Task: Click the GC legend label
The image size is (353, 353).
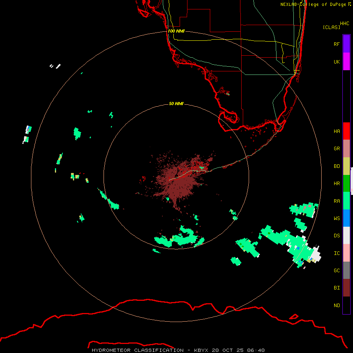Action: click(337, 271)
